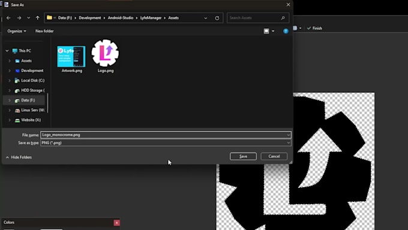The height and width of the screenshot is (230, 408).
Task: Click Hide Folders
Action: tap(19, 157)
